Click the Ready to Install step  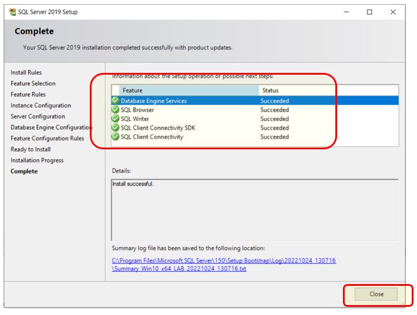(30, 149)
